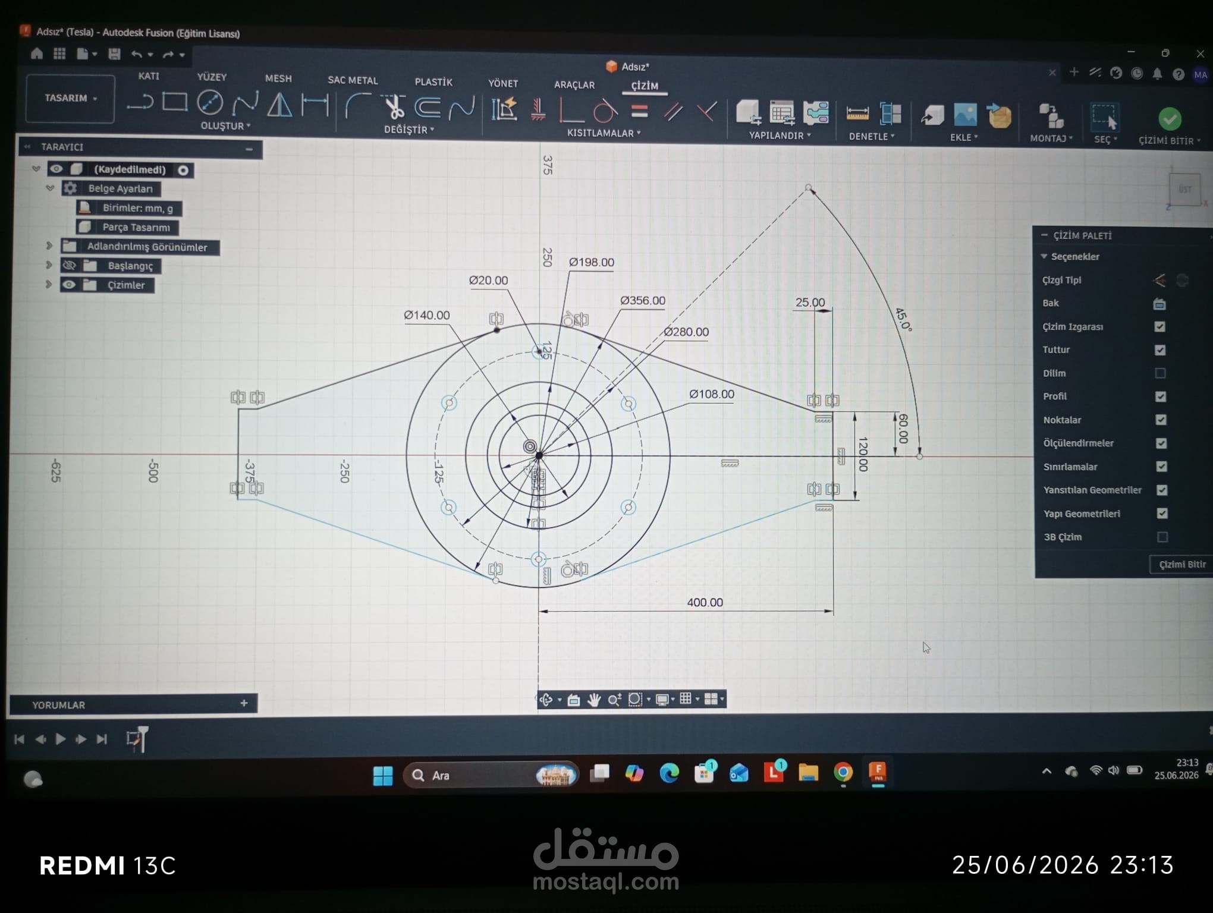1213x913 pixels.
Task: Select the Spline tool in the Oluştur group
Action: [245, 103]
